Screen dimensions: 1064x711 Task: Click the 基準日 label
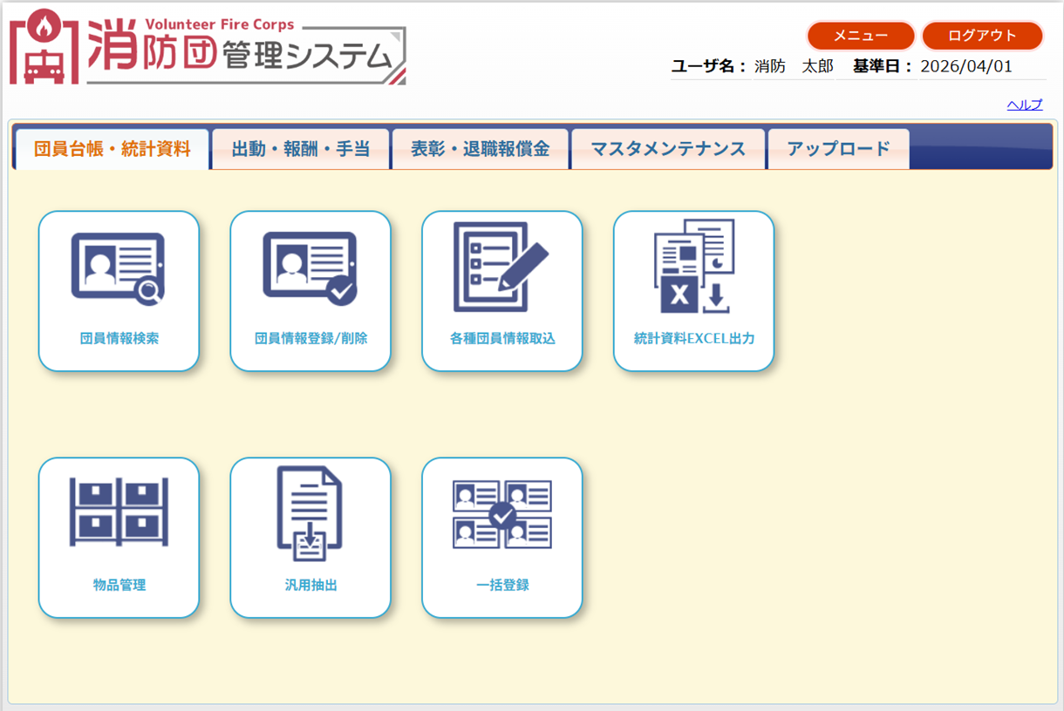pyautogui.click(x=882, y=66)
